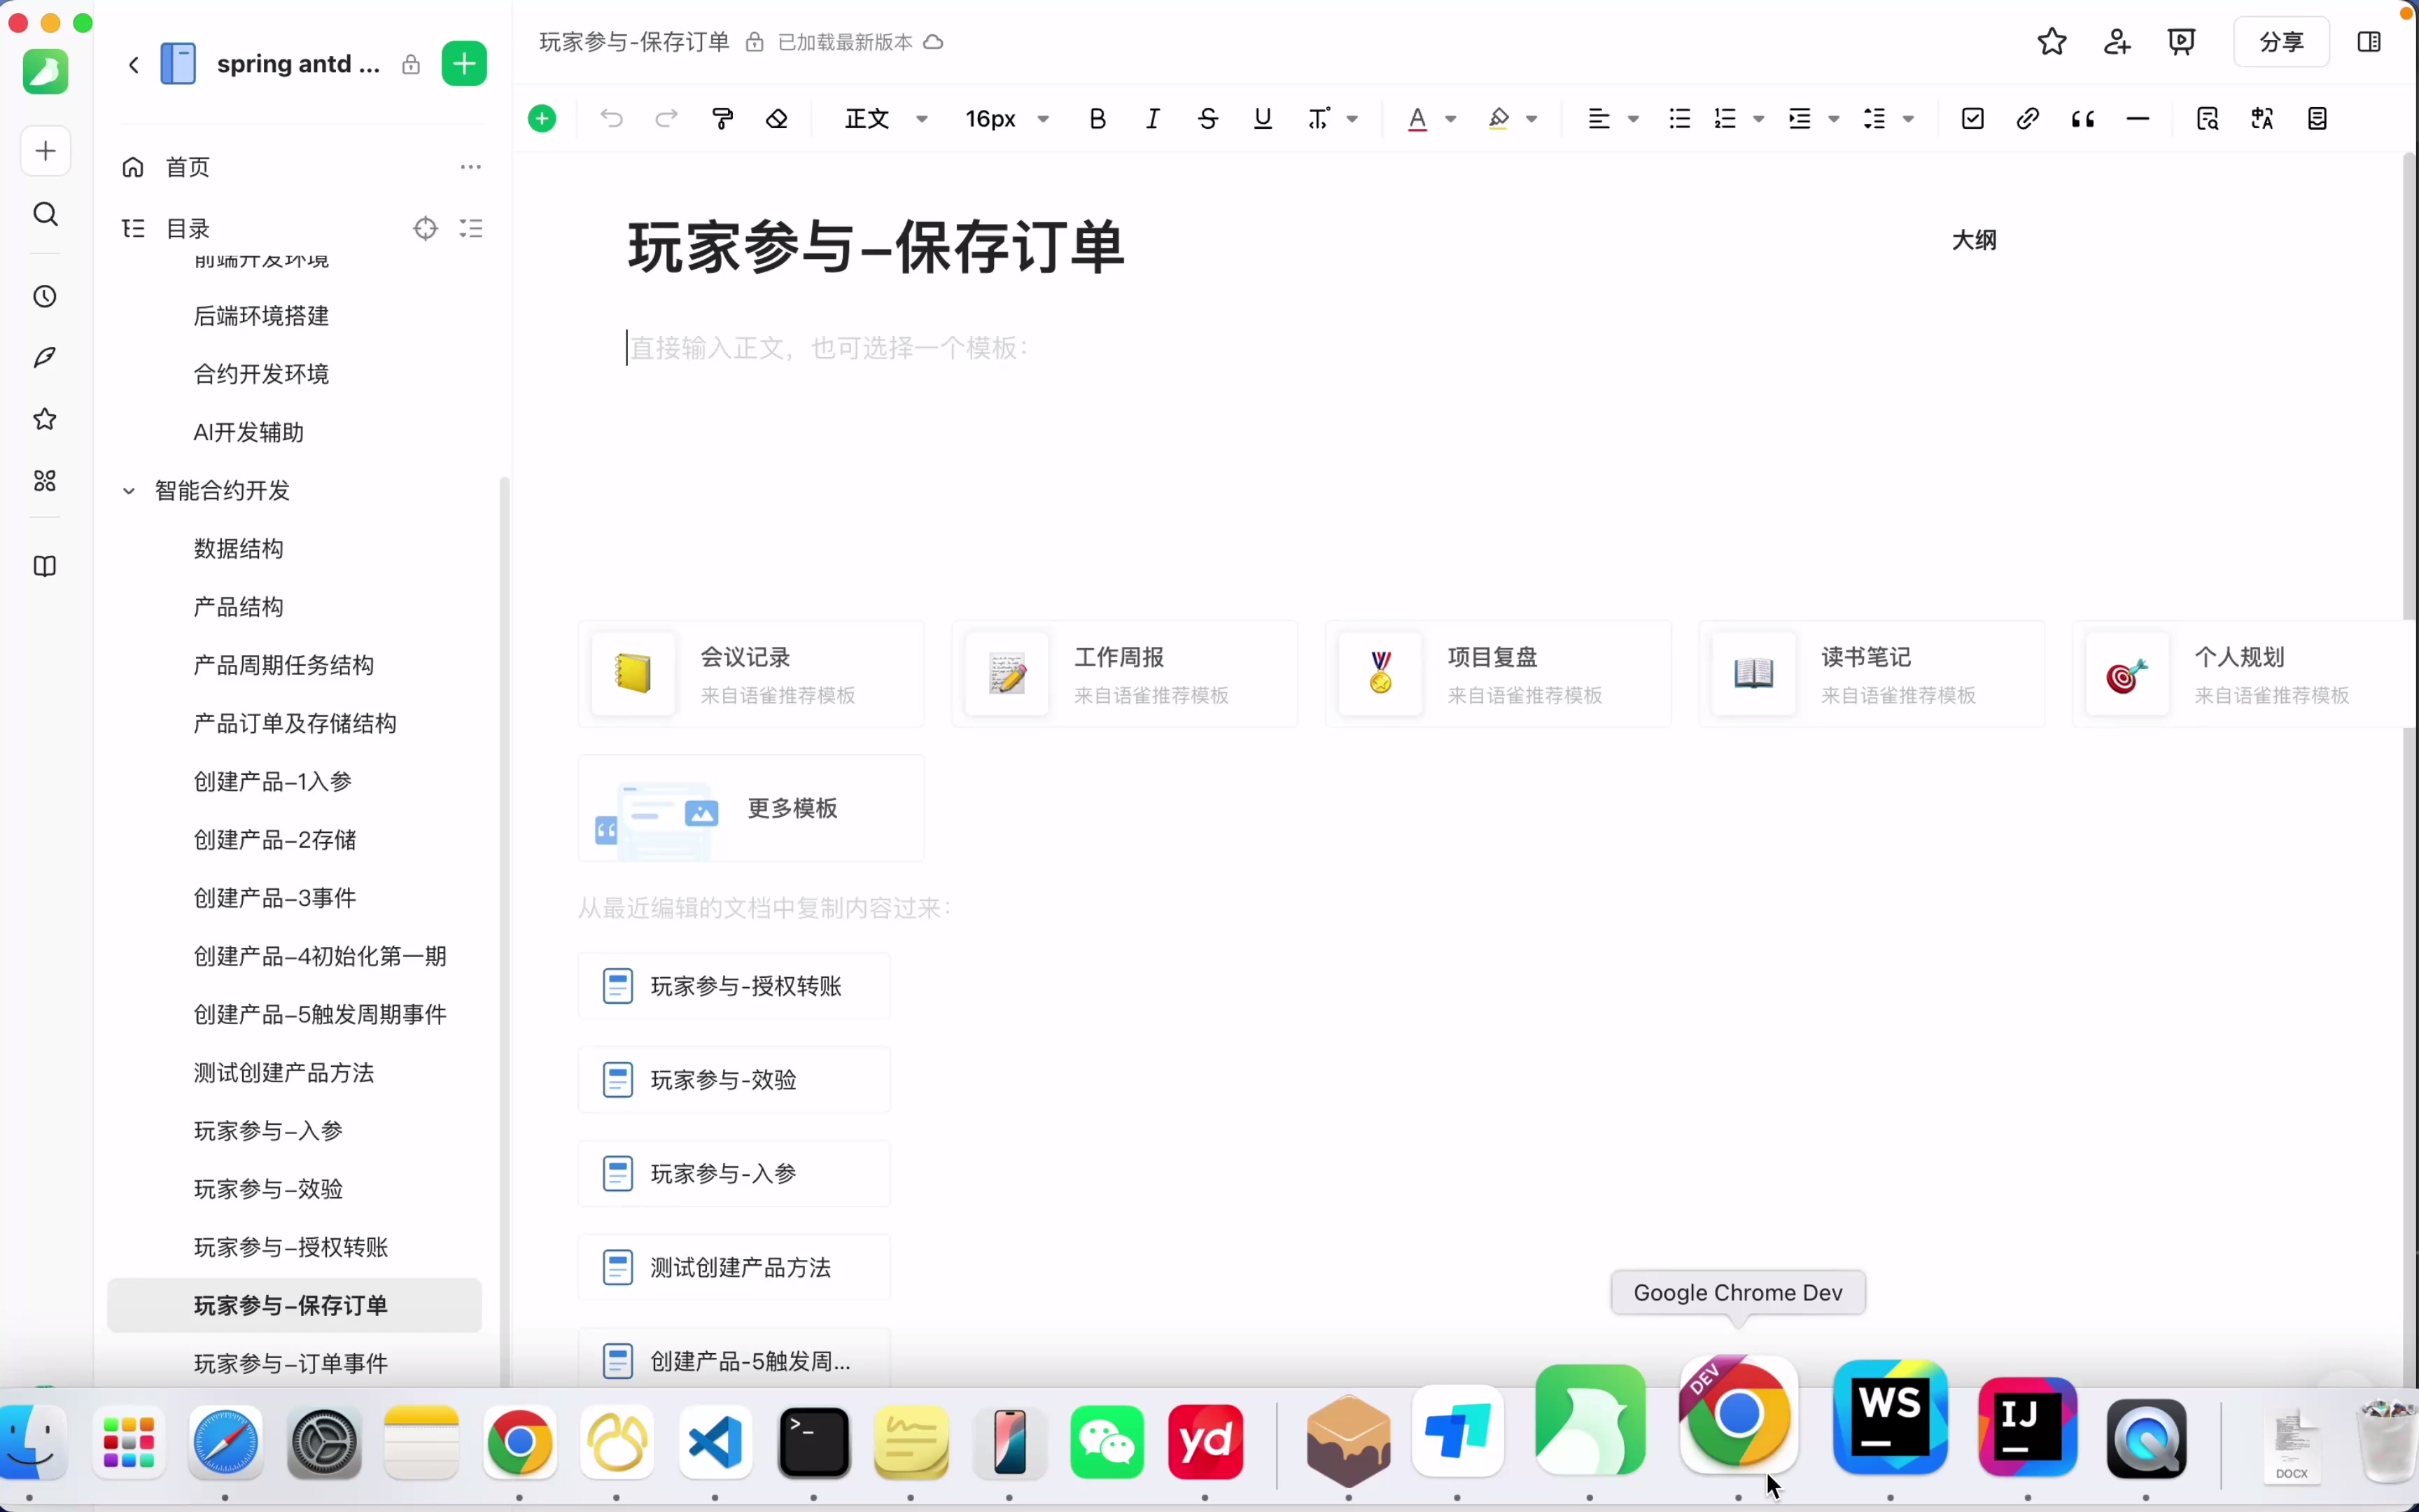Click the 分享 button
Image resolution: width=2419 pixels, height=1512 pixels.
(2282, 42)
